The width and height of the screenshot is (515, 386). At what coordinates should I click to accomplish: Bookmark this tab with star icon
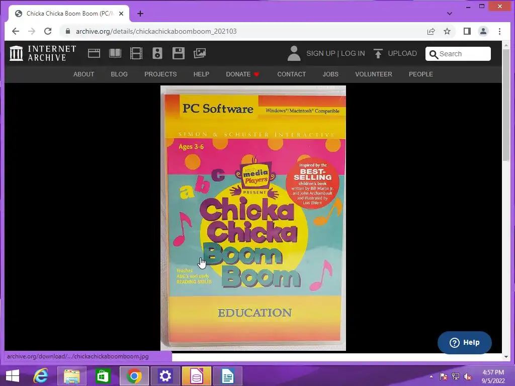447,31
